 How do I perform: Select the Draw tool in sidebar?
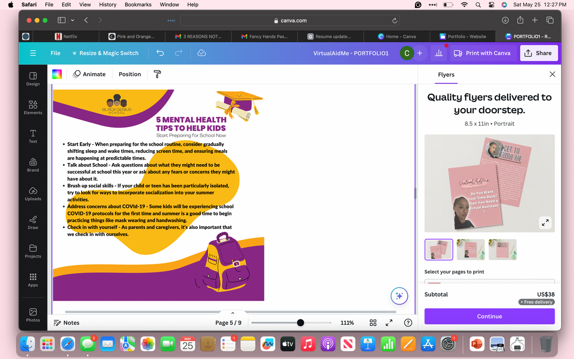click(x=33, y=222)
